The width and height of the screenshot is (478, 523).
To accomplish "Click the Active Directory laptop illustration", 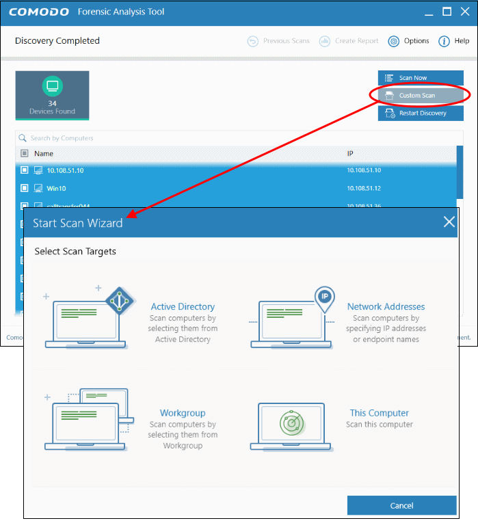I will coord(90,317).
